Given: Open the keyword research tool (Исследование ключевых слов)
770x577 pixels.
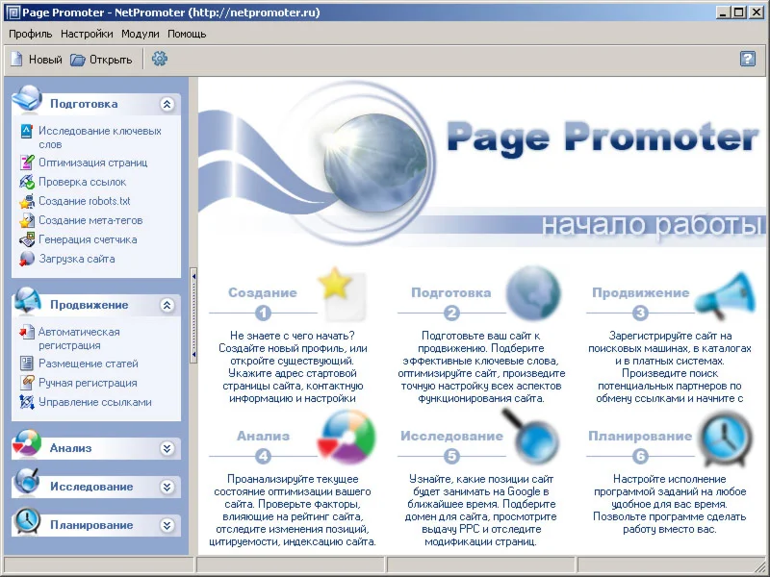Looking at the screenshot, I should [94, 137].
